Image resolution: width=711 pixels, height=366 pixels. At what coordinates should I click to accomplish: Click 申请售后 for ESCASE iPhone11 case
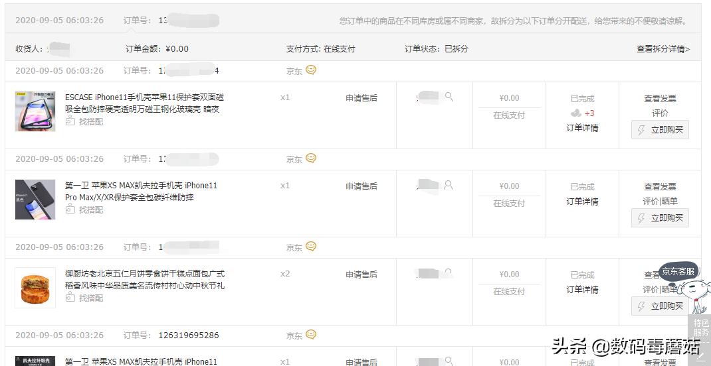[x=361, y=97]
